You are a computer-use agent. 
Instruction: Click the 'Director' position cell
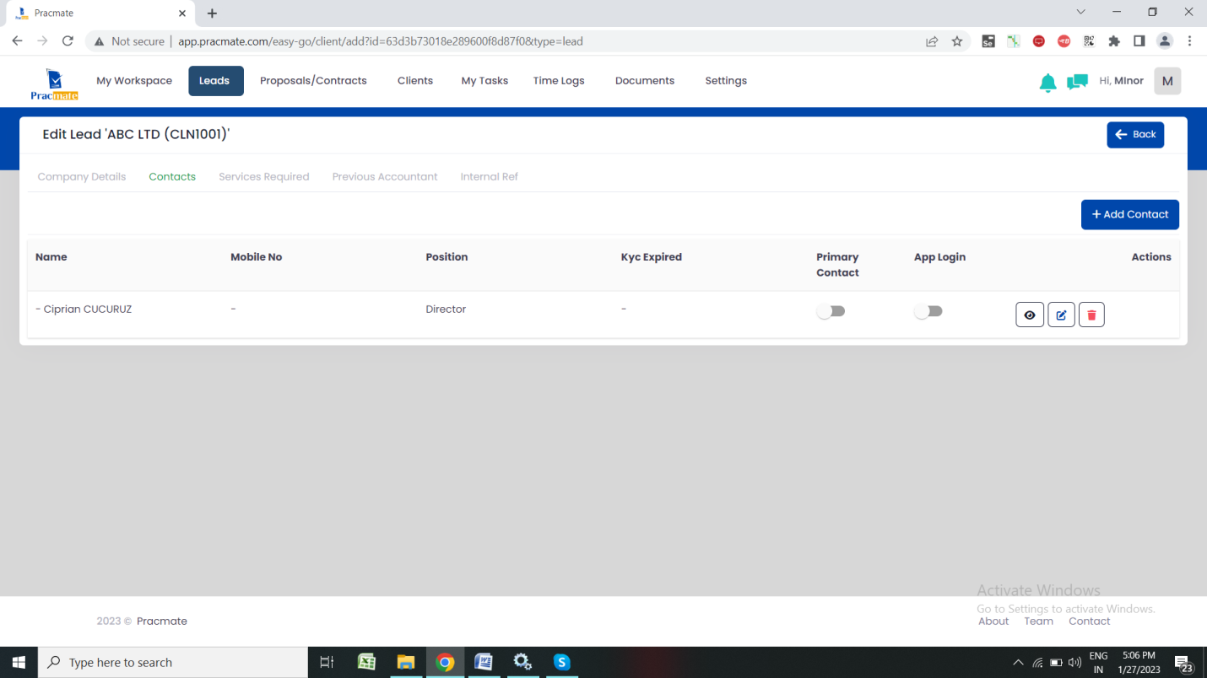tap(446, 309)
